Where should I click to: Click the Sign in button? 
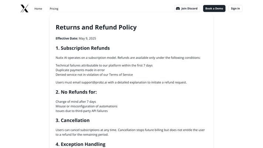click(x=235, y=9)
